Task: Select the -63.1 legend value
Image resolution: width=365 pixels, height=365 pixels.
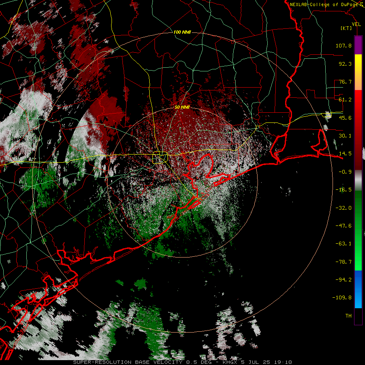Action: pyautogui.click(x=344, y=244)
